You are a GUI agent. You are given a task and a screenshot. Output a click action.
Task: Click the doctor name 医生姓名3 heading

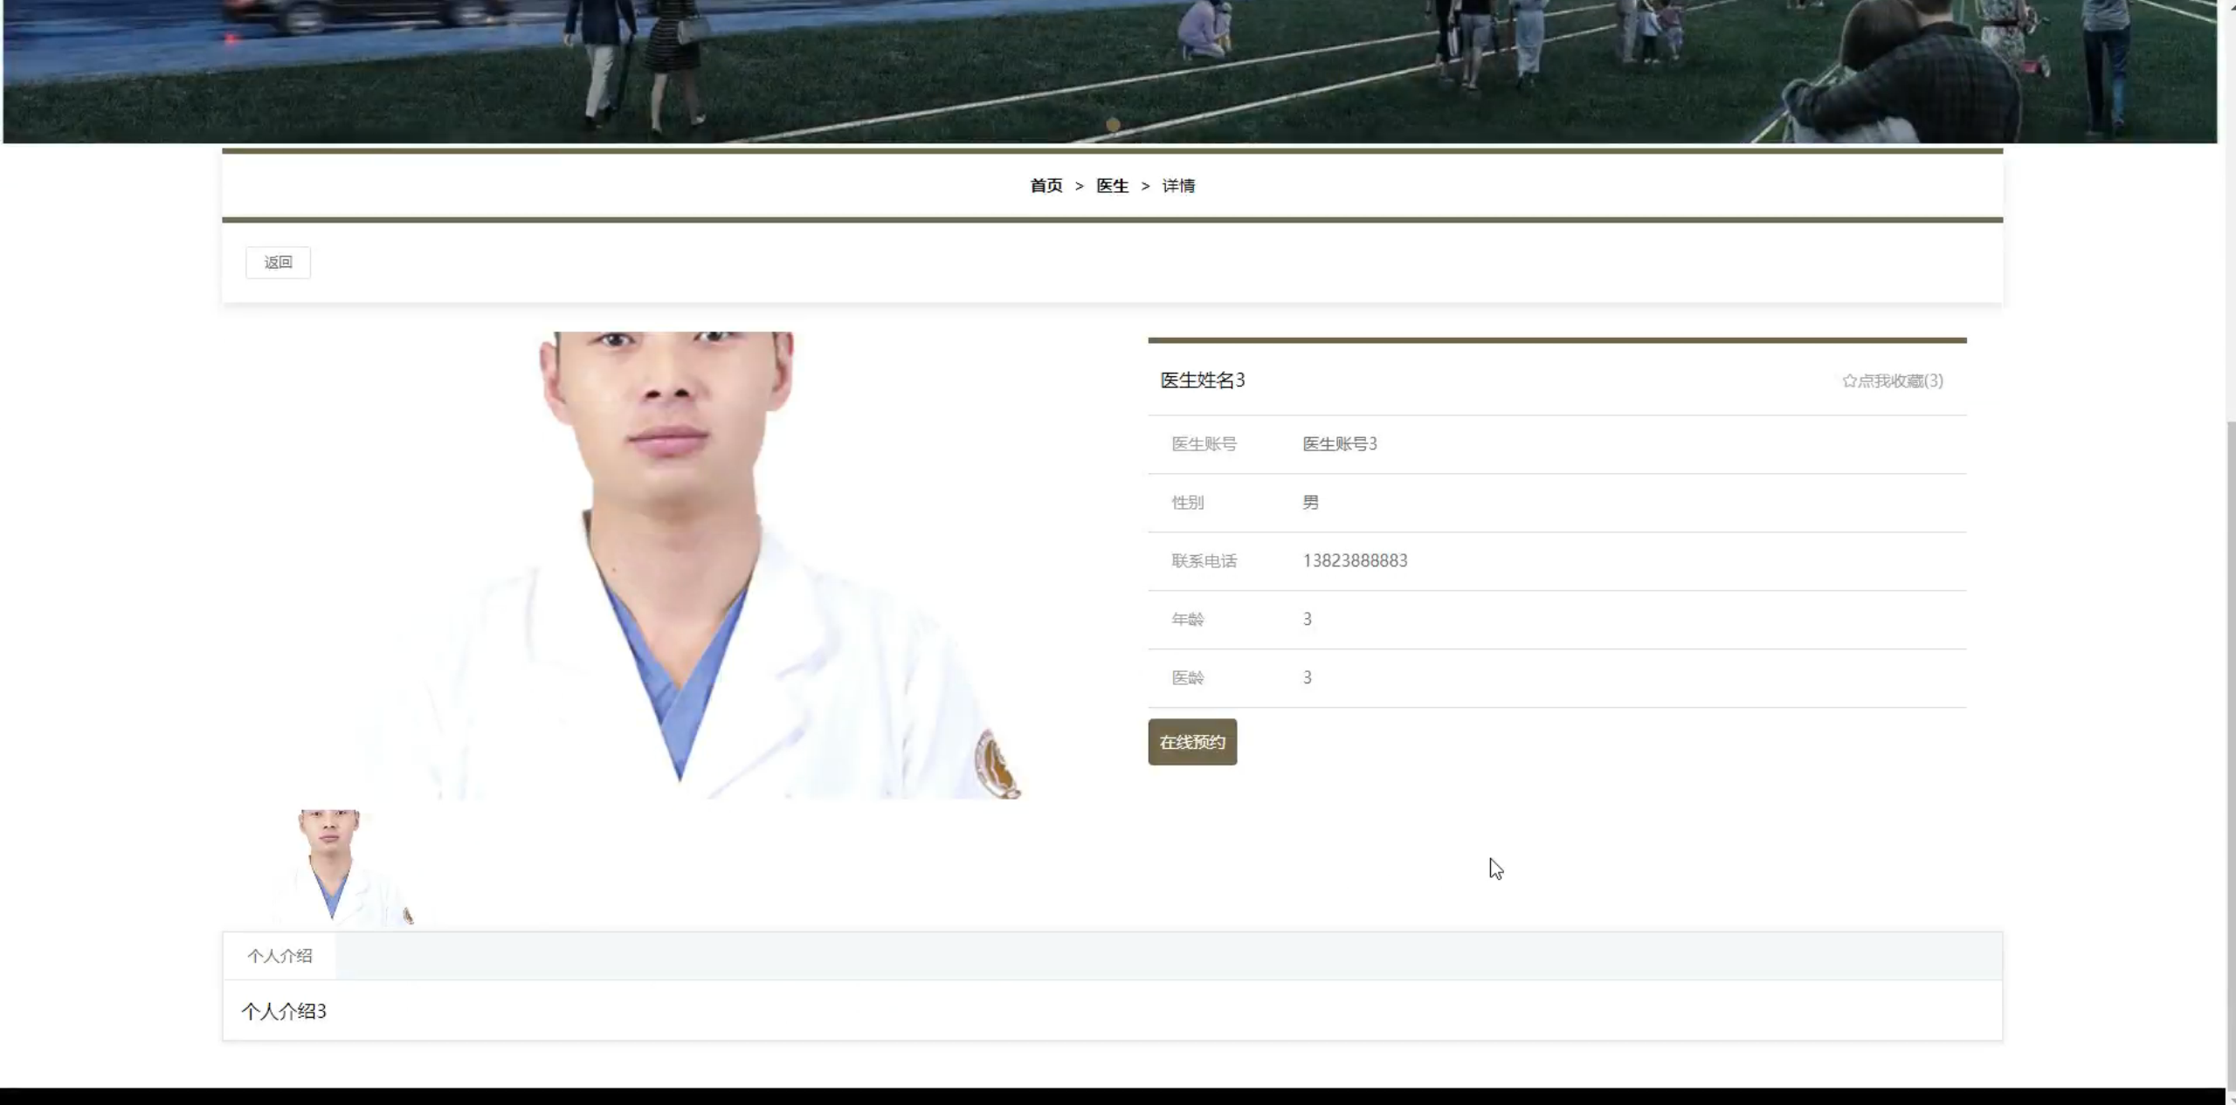1201,380
